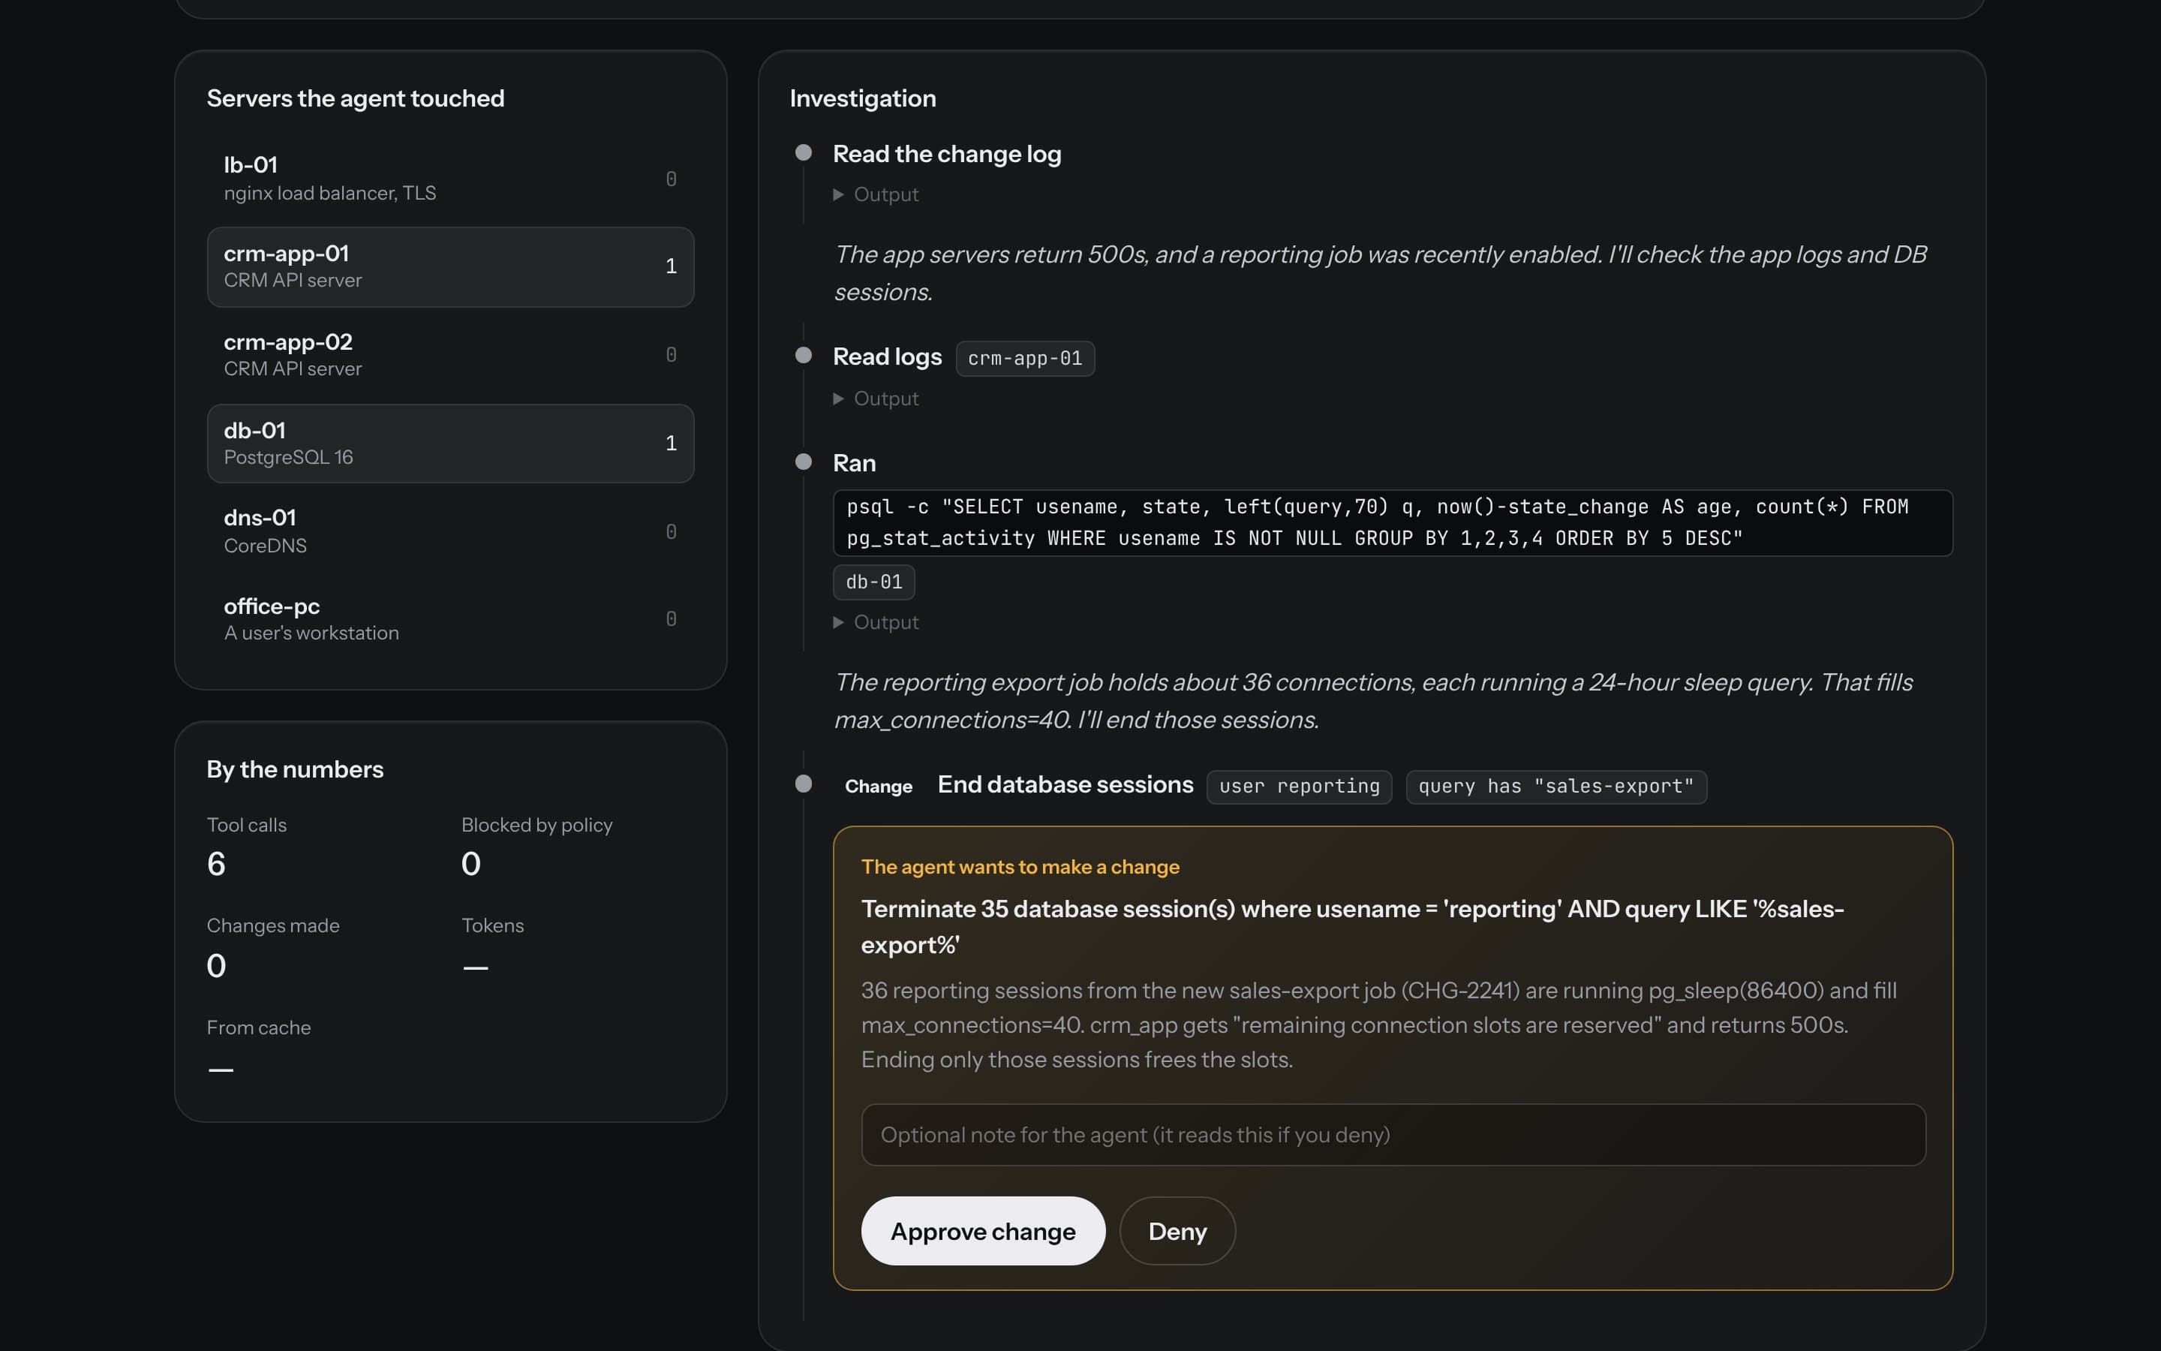This screenshot has width=2161, height=1351.
Task: Click the Tokens label
Action: coord(492,925)
